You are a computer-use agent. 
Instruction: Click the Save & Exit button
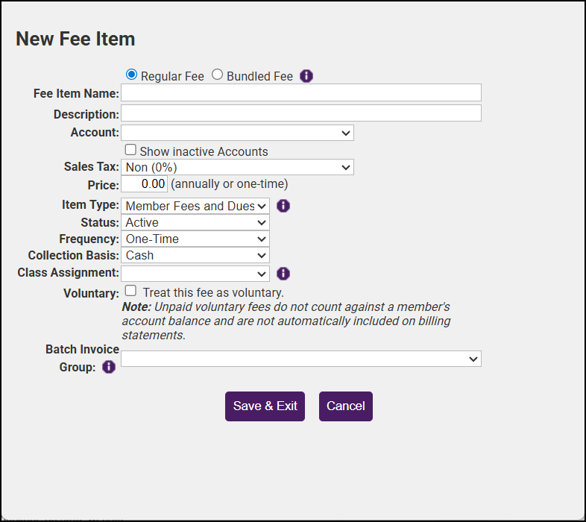click(265, 406)
